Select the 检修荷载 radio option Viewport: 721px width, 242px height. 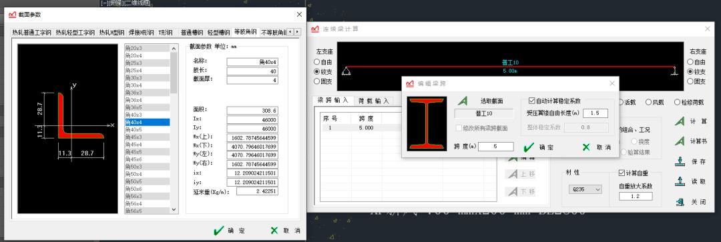[689, 103]
